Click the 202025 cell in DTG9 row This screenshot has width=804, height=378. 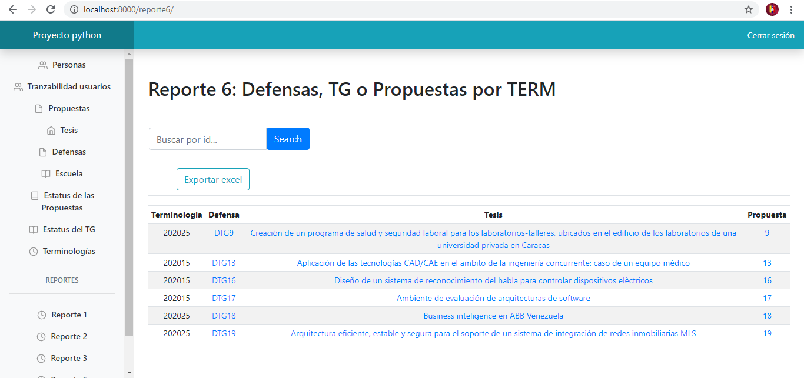(177, 233)
